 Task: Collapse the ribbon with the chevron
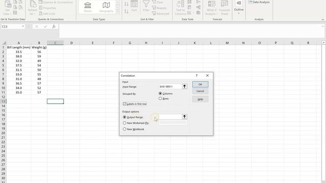(322, 19)
